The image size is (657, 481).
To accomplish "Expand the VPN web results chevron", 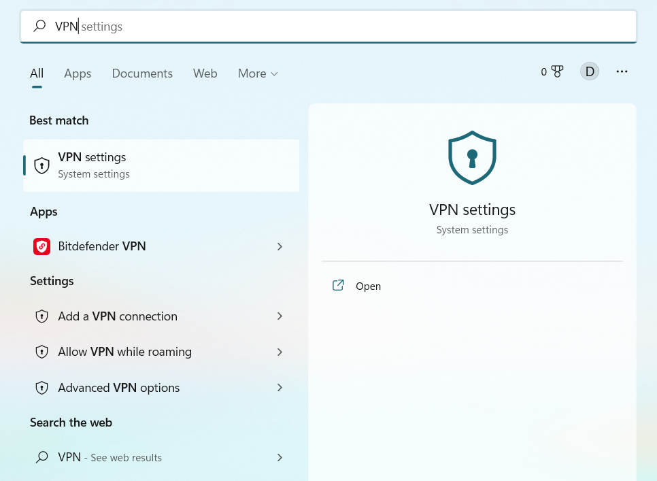I will (280, 458).
